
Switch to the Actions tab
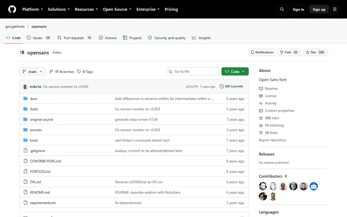pyautogui.click(x=108, y=38)
